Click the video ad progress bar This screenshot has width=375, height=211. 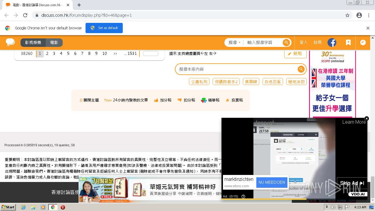pos(294,199)
